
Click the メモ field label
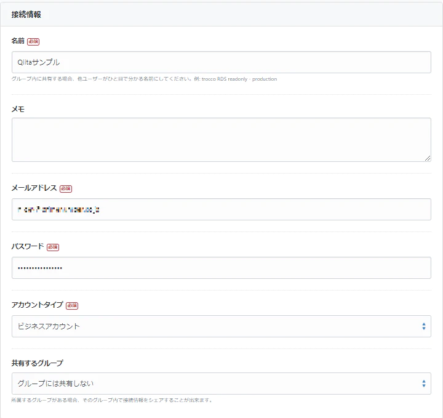click(18, 108)
